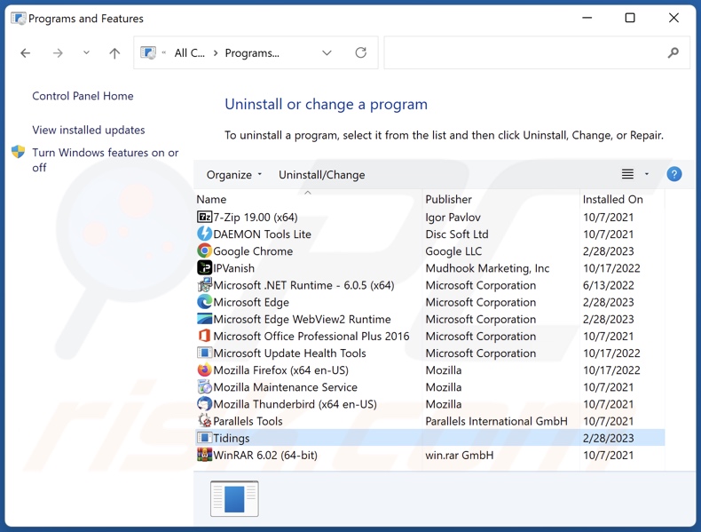Click publisher 'win.rar GmbH'
The height and width of the screenshot is (532, 701).
[x=459, y=455]
